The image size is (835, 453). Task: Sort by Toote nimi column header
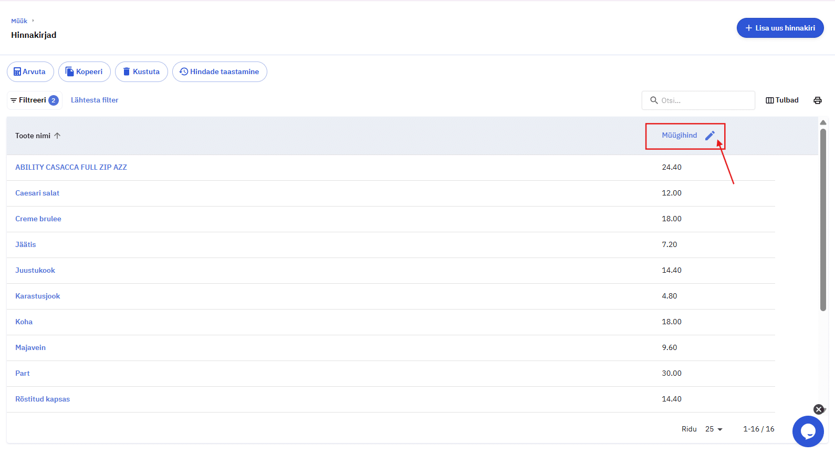[33, 136]
